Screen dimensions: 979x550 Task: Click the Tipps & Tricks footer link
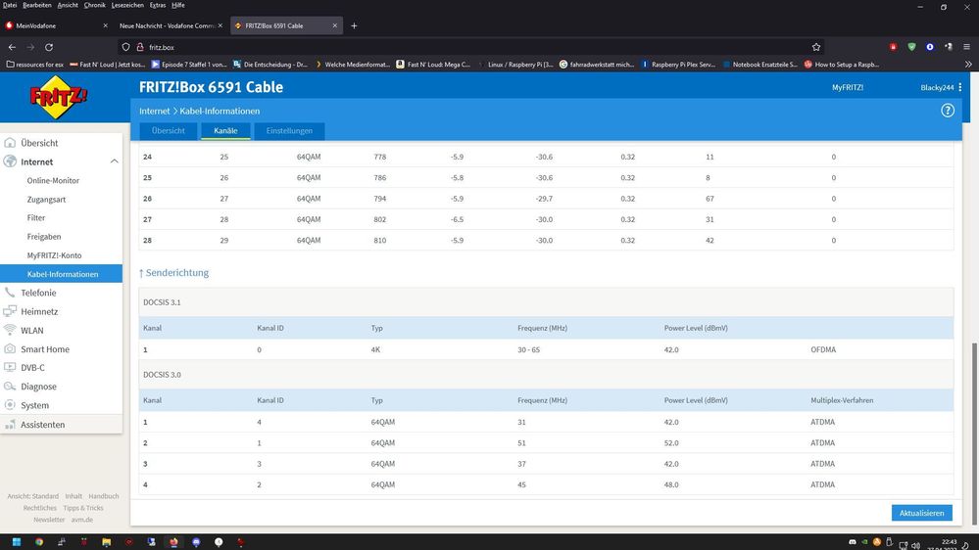click(x=83, y=508)
